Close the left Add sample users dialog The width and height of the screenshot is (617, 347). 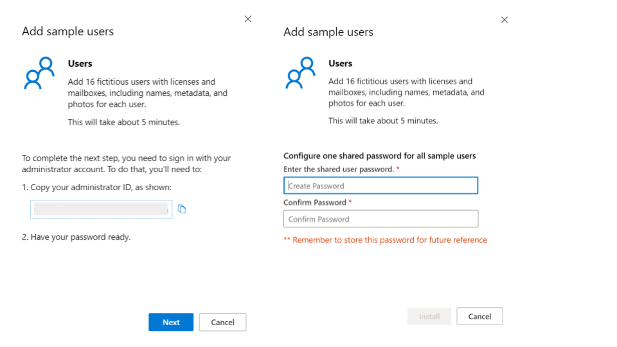click(248, 19)
